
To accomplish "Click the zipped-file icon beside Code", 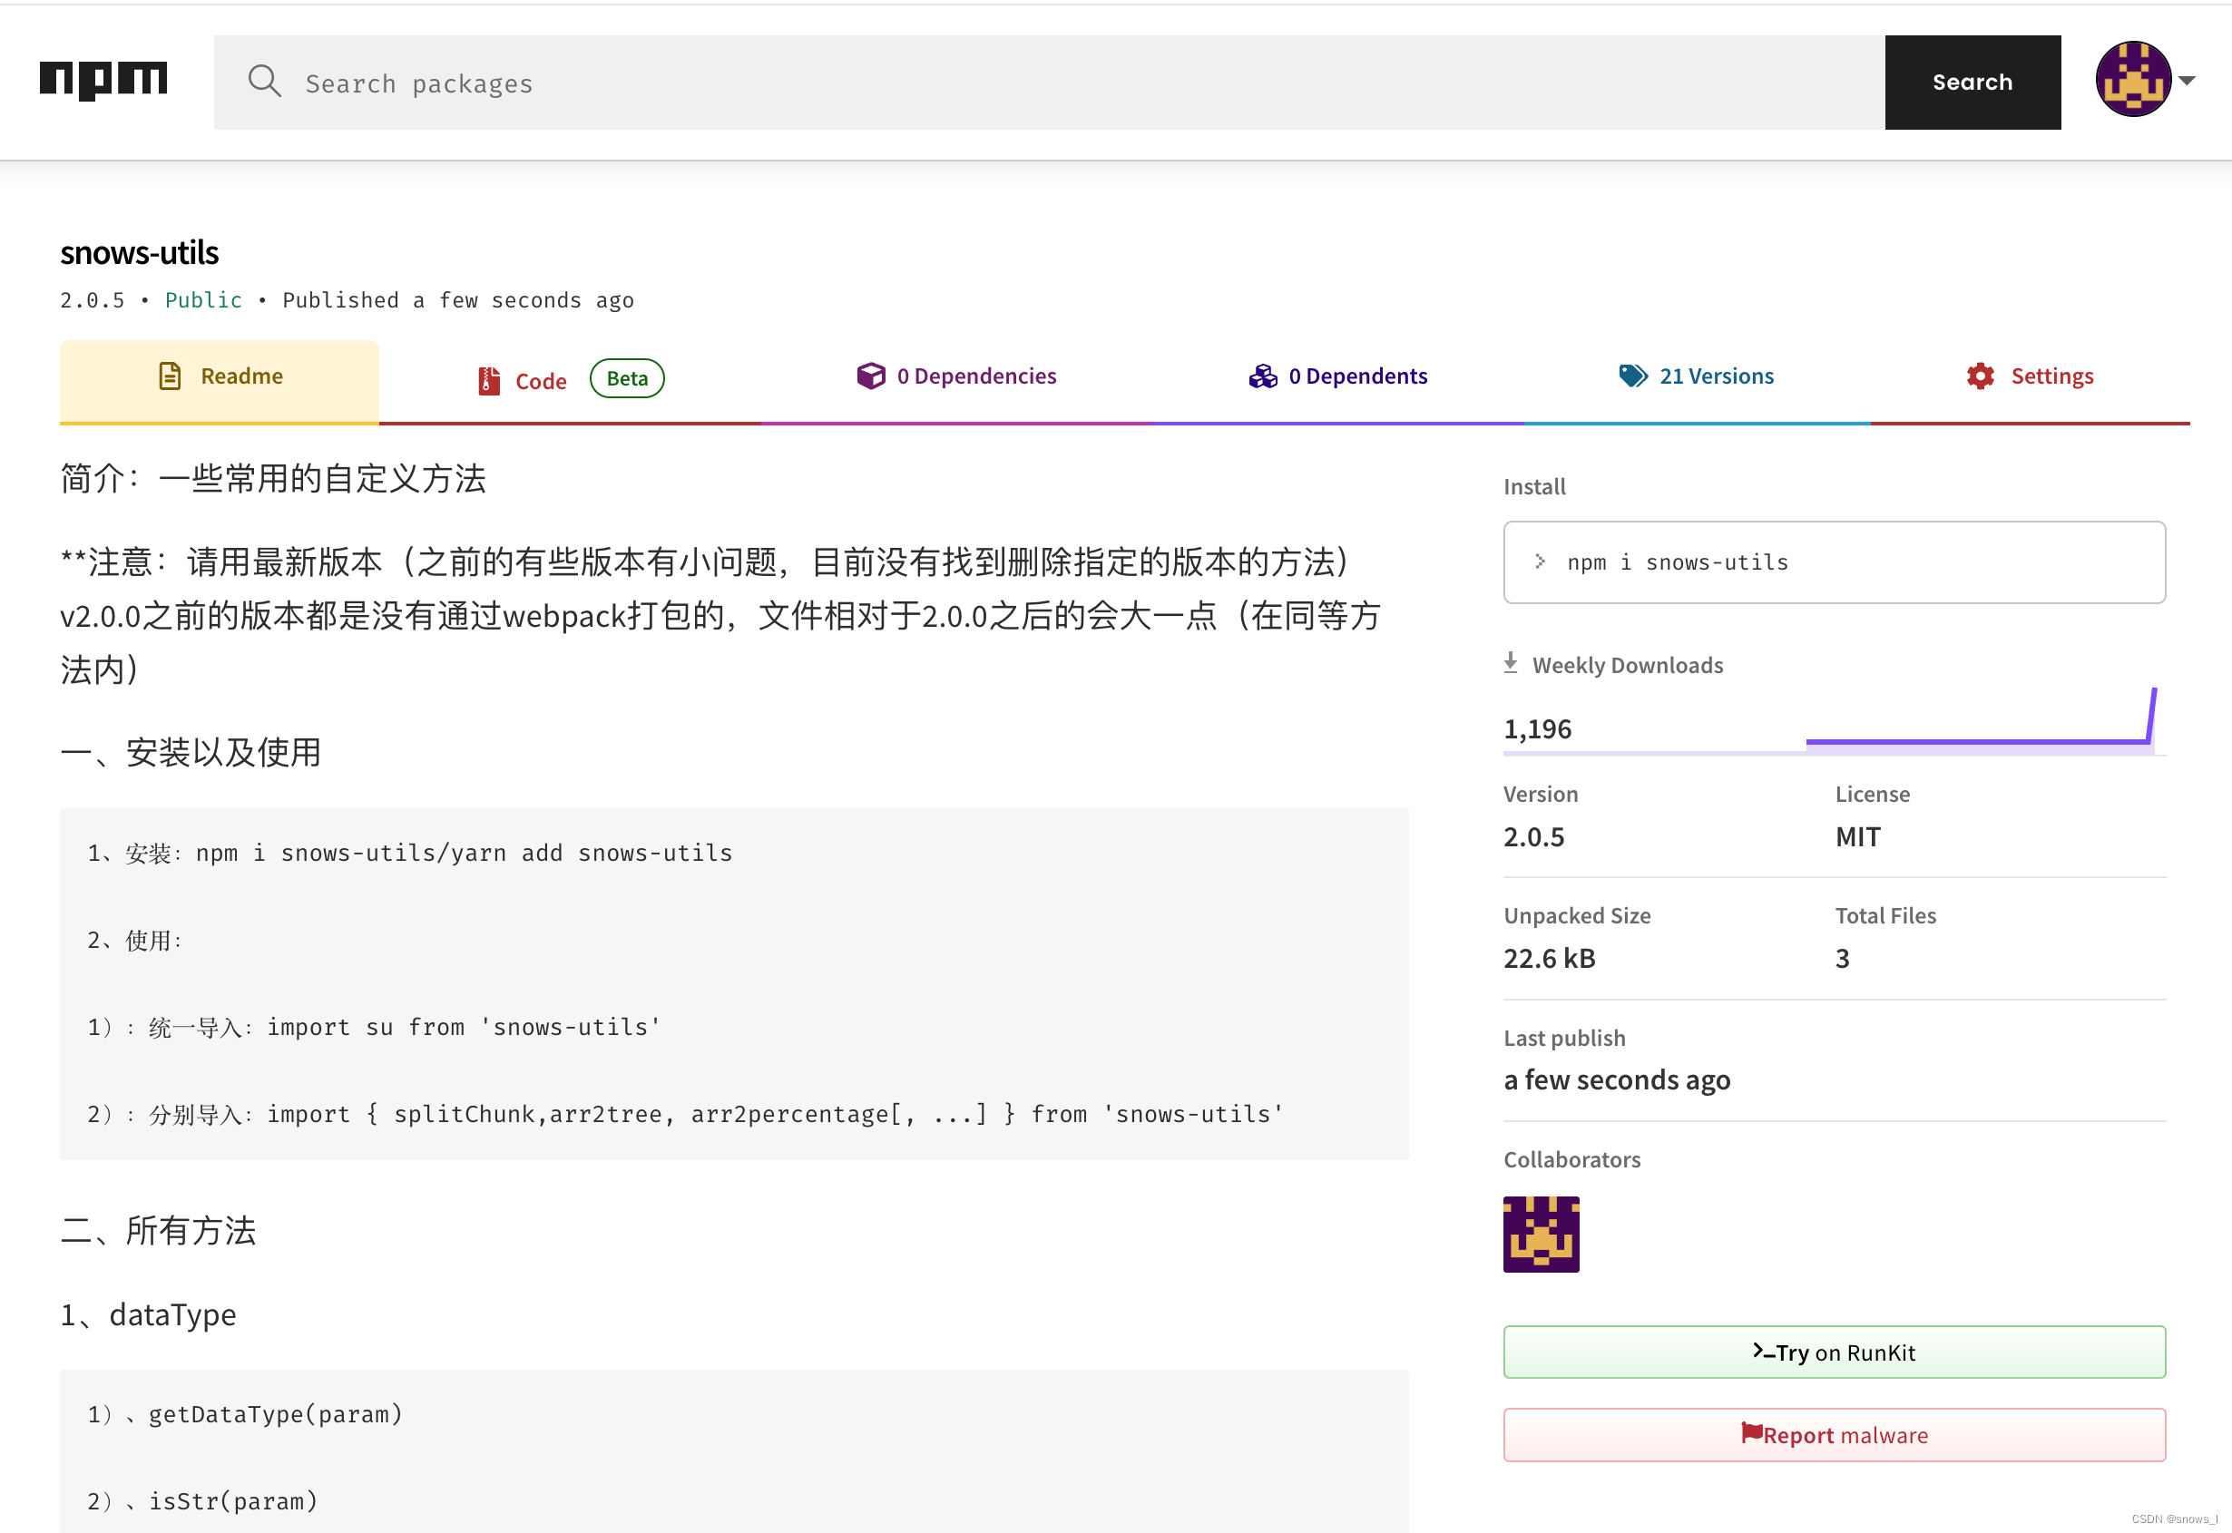I will click(x=488, y=379).
